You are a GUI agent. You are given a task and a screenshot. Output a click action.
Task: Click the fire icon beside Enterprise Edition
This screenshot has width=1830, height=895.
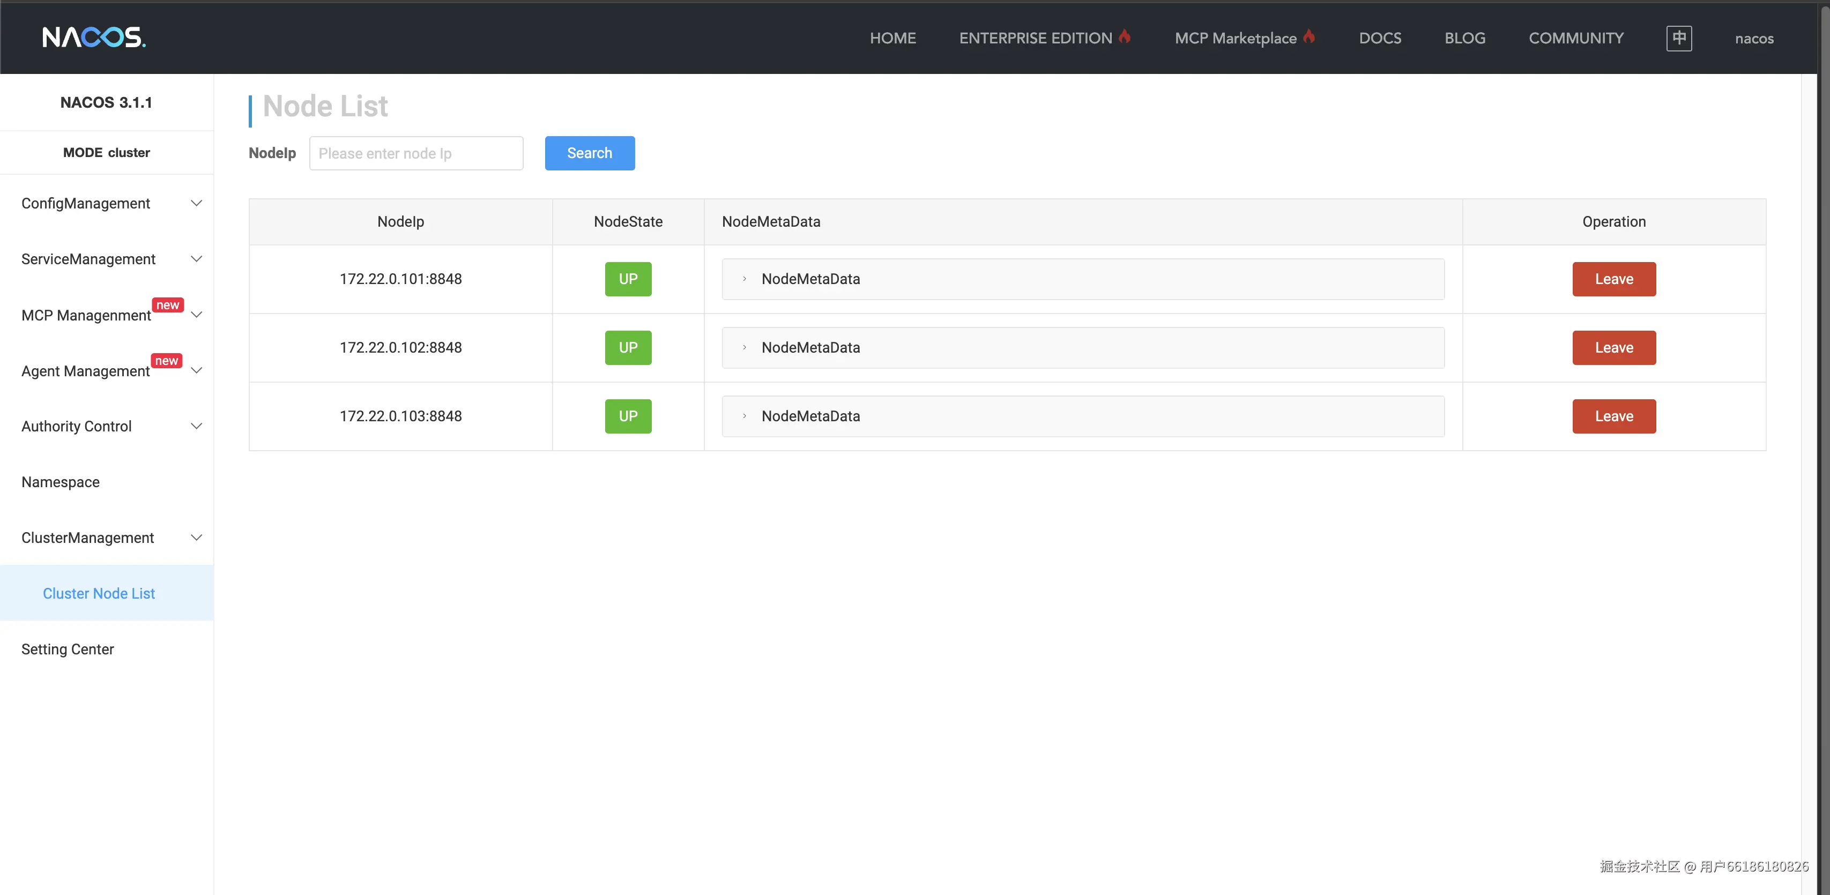point(1125,36)
